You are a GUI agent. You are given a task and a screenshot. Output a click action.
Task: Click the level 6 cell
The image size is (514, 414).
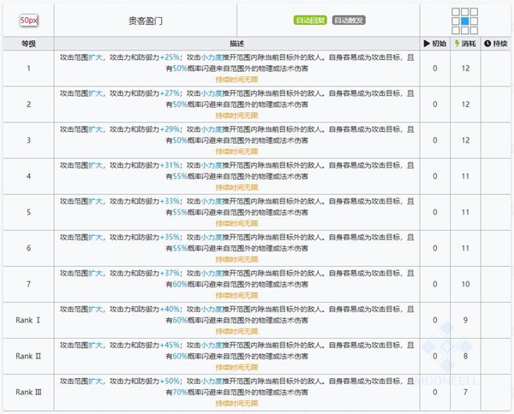coord(28,248)
